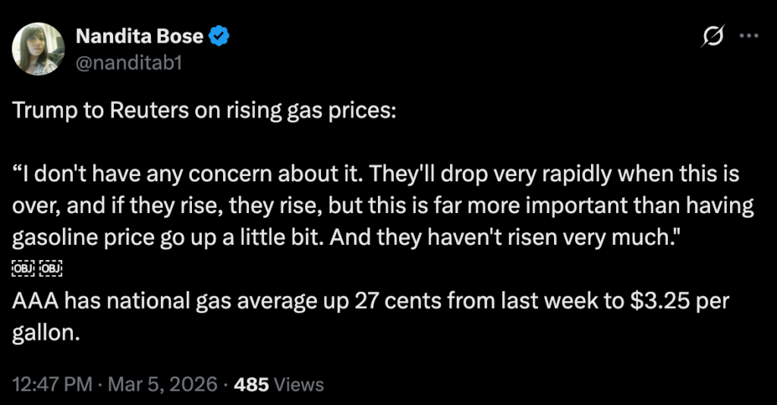Click the word 'AAA' in the post
The height and width of the screenshot is (405, 777).
click(x=35, y=300)
